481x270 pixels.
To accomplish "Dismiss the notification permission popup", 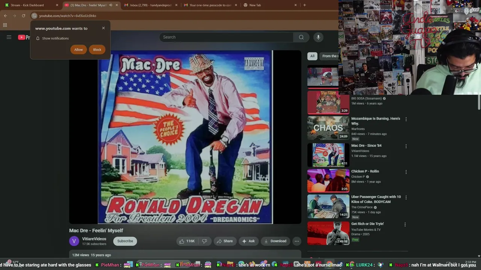I will [x=103, y=28].
